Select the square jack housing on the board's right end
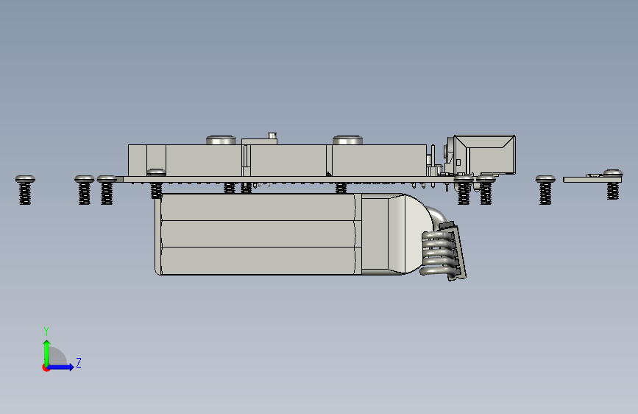This screenshot has width=638, height=414. coord(484,155)
